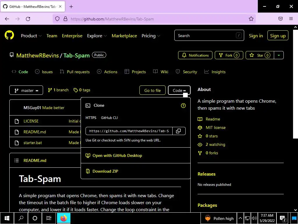Click Firefox icon in the taskbar
The height and width of the screenshot is (224, 298).
(64, 218)
